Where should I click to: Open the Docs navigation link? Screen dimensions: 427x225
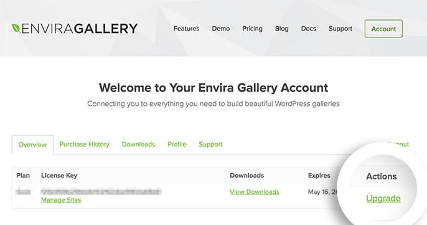[309, 29]
